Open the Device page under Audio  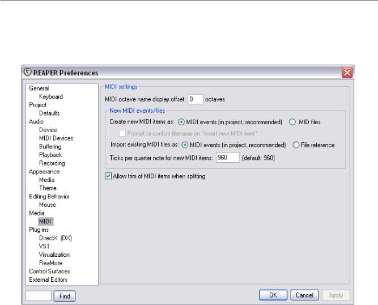[48, 130]
